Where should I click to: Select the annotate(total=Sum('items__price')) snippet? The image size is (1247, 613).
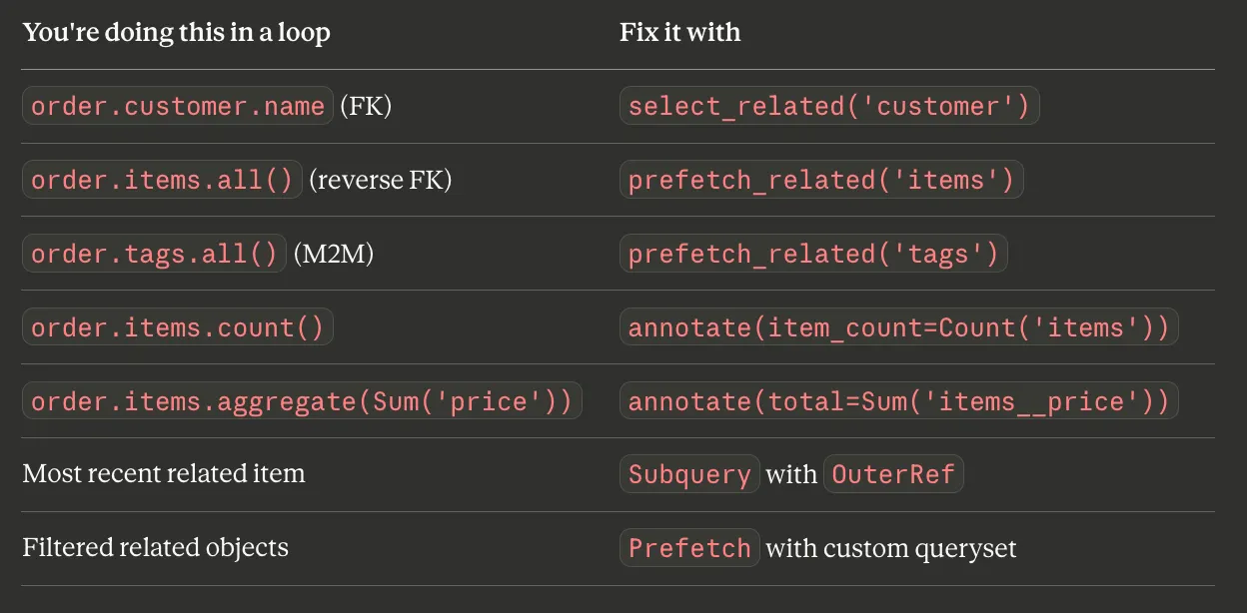click(898, 401)
